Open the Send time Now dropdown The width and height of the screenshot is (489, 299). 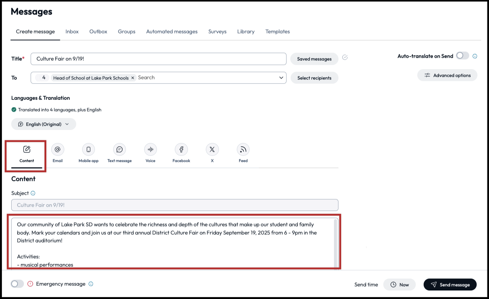pyautogui.click(x=399, y=284)
